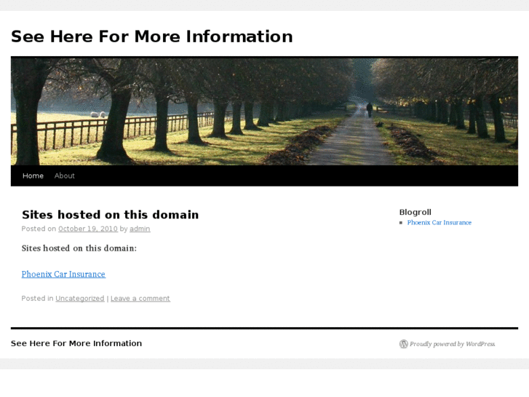Open Phoenix Car Insurance in the Blogroll
The image size is (529, 397).
point(439,222)
